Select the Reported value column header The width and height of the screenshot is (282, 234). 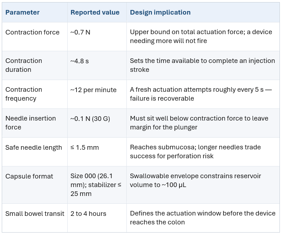[95, 12]
